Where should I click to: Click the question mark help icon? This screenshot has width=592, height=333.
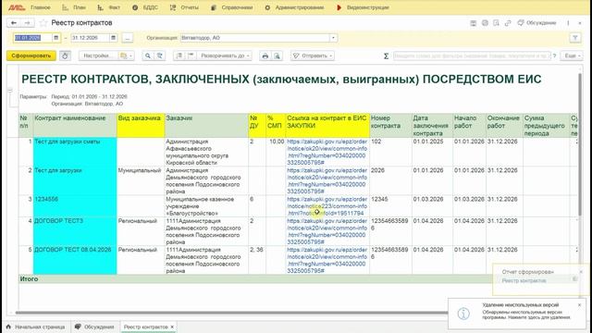click(555, 55)
